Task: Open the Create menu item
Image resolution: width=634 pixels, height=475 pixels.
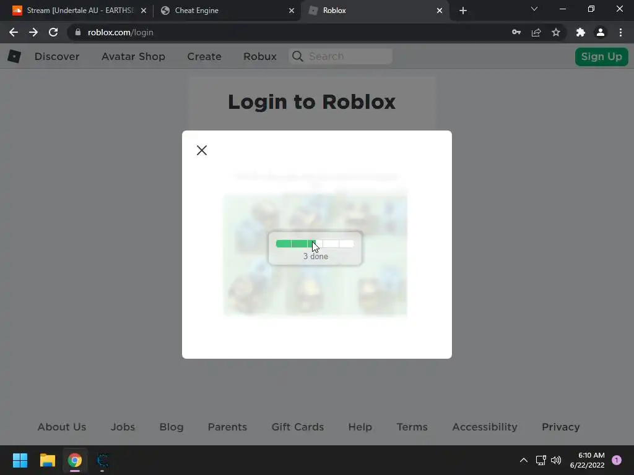Action: click(204, 56)
